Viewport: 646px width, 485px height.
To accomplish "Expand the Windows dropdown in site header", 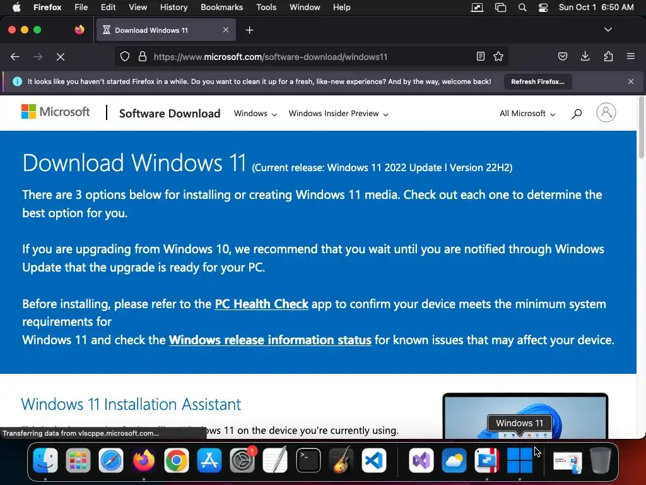I will coord(255,114).
